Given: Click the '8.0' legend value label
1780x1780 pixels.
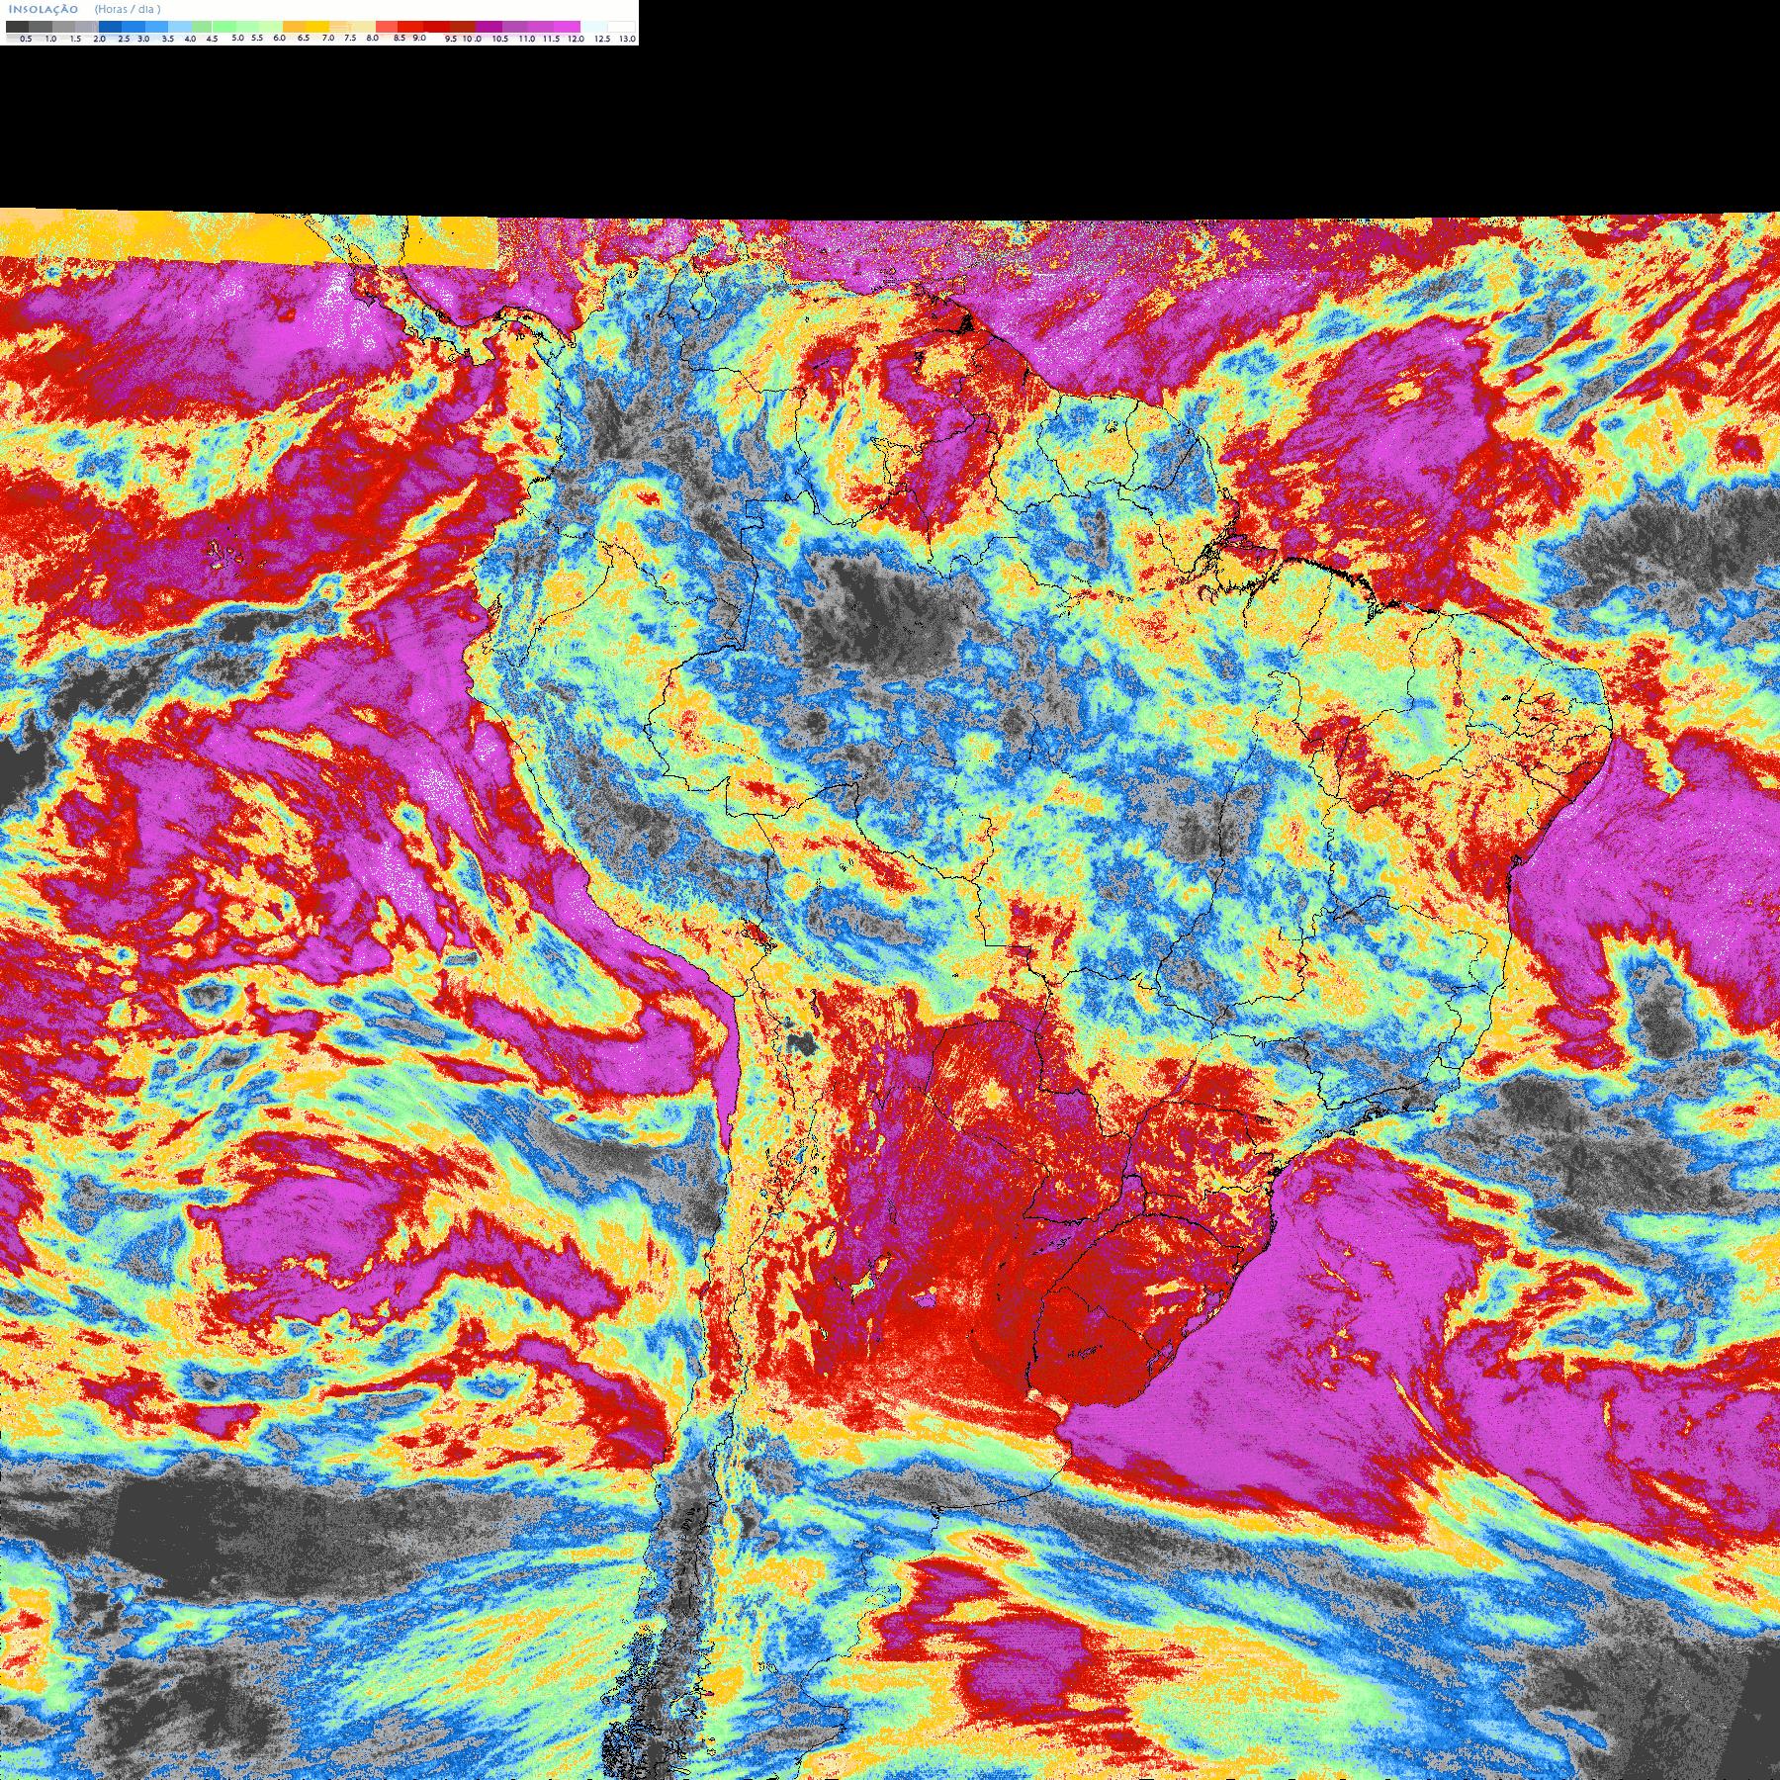Looking at the screenshot, I should pos(373,38).
